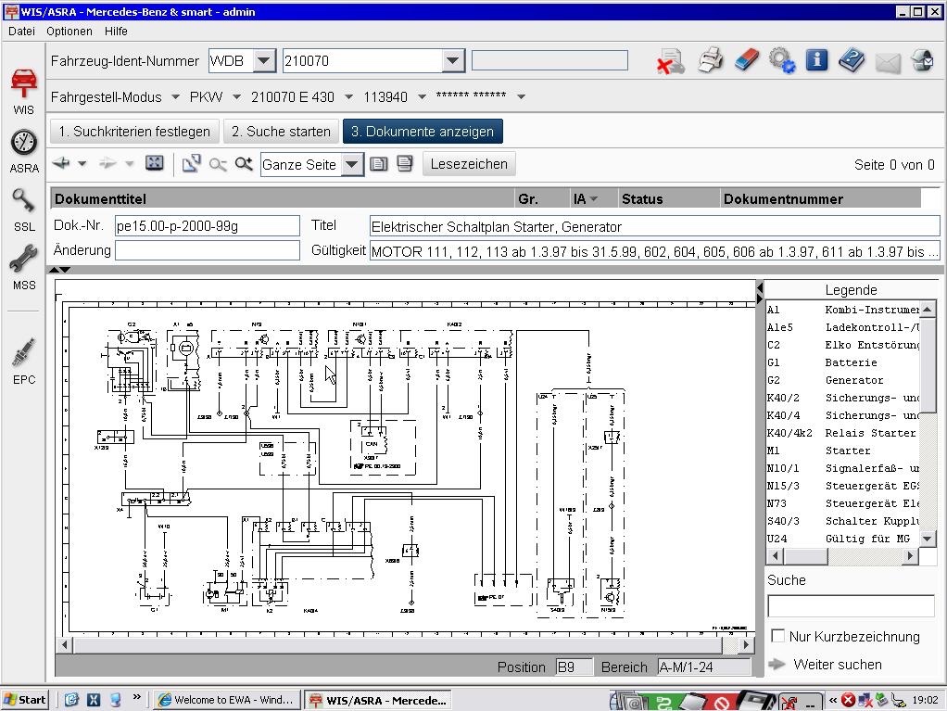947x711 pixels.
Task: Switch to 1. Suchkriterien festlegen tab
Action: [134, 132]
